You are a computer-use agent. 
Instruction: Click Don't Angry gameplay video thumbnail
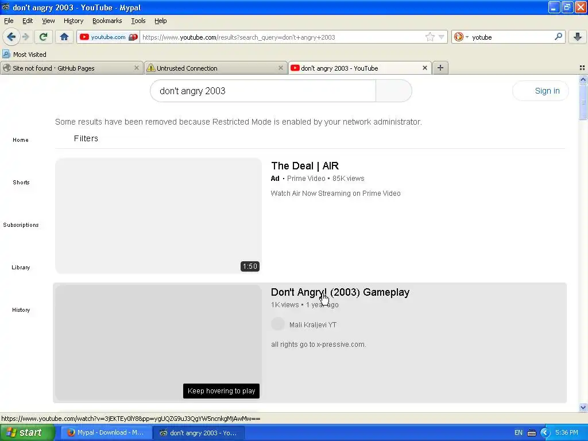(158, 343)
